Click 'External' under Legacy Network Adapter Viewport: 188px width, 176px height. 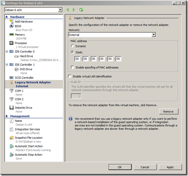[22, 86]
